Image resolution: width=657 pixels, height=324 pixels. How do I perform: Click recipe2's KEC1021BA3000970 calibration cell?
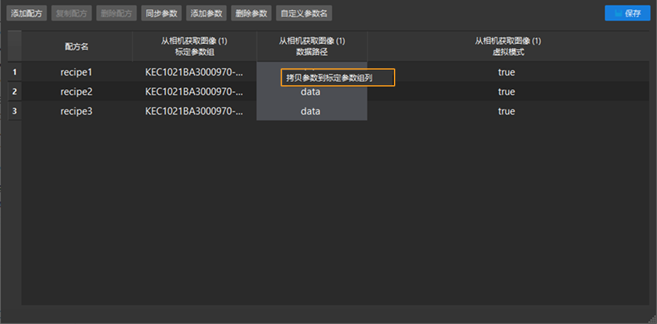coord(195,91)
